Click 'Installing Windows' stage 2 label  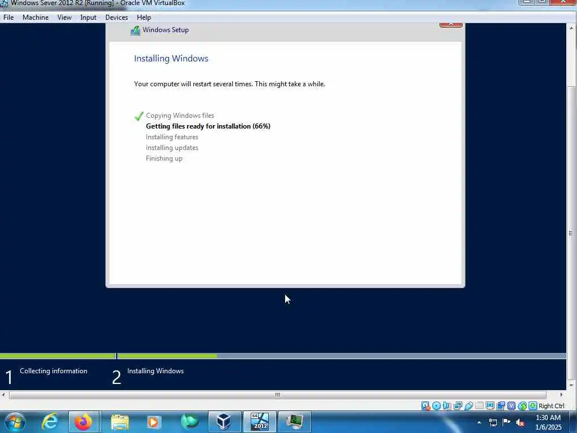pyautogui.click(x=156, y=371)
